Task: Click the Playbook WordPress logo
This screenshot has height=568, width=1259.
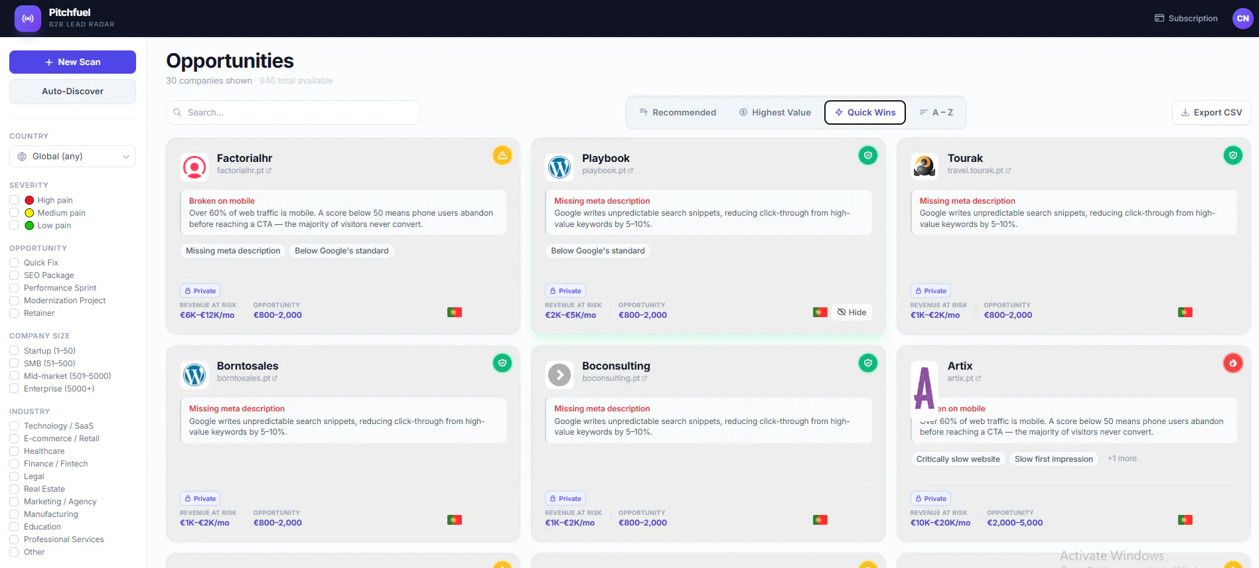Action: (559, 167)
